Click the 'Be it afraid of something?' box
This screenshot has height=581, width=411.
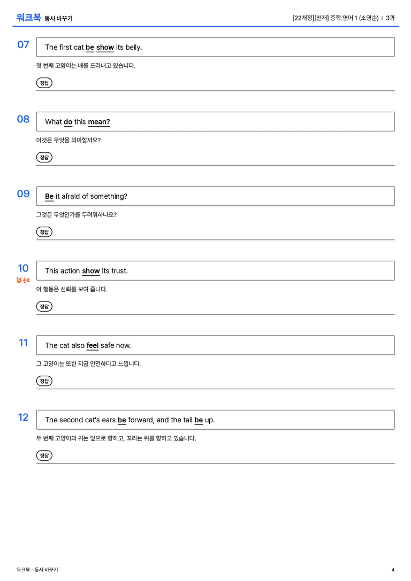(215, 196)
